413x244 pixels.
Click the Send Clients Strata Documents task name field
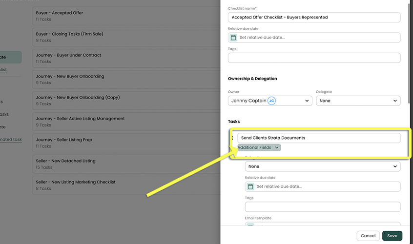click(x=318, y=138)
